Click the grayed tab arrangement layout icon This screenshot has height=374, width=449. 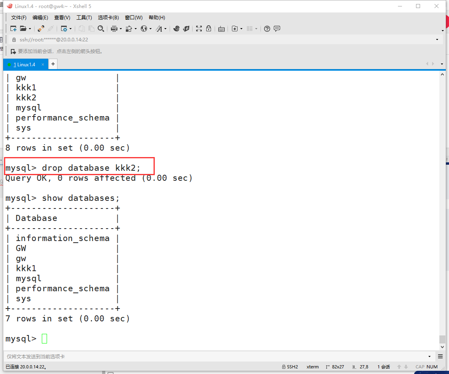(x=250, y=29)
